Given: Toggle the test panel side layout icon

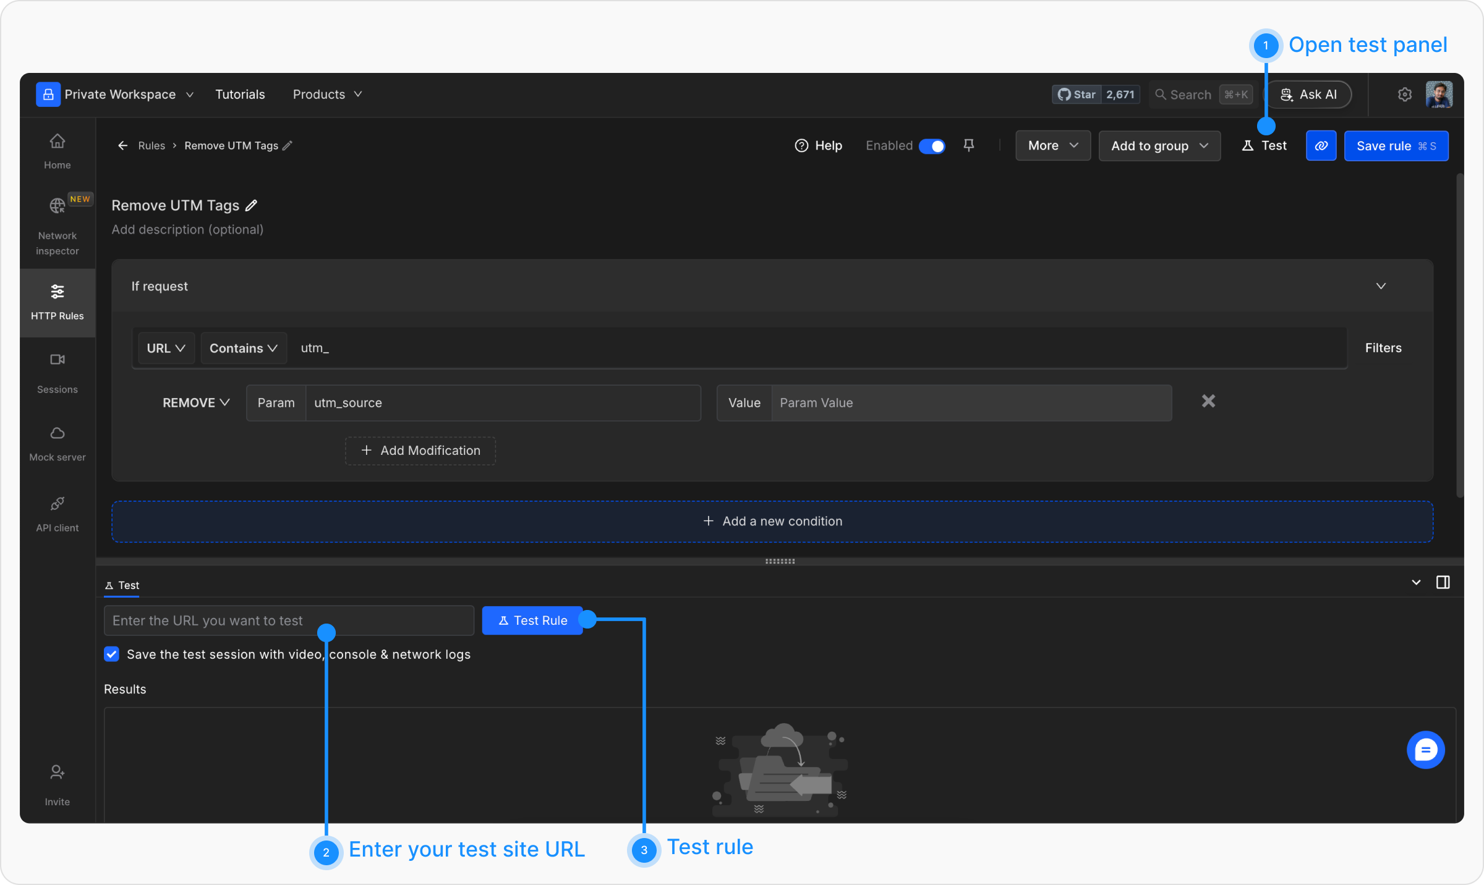Looking at the screenshot, I should click(x=1443, y=582).
